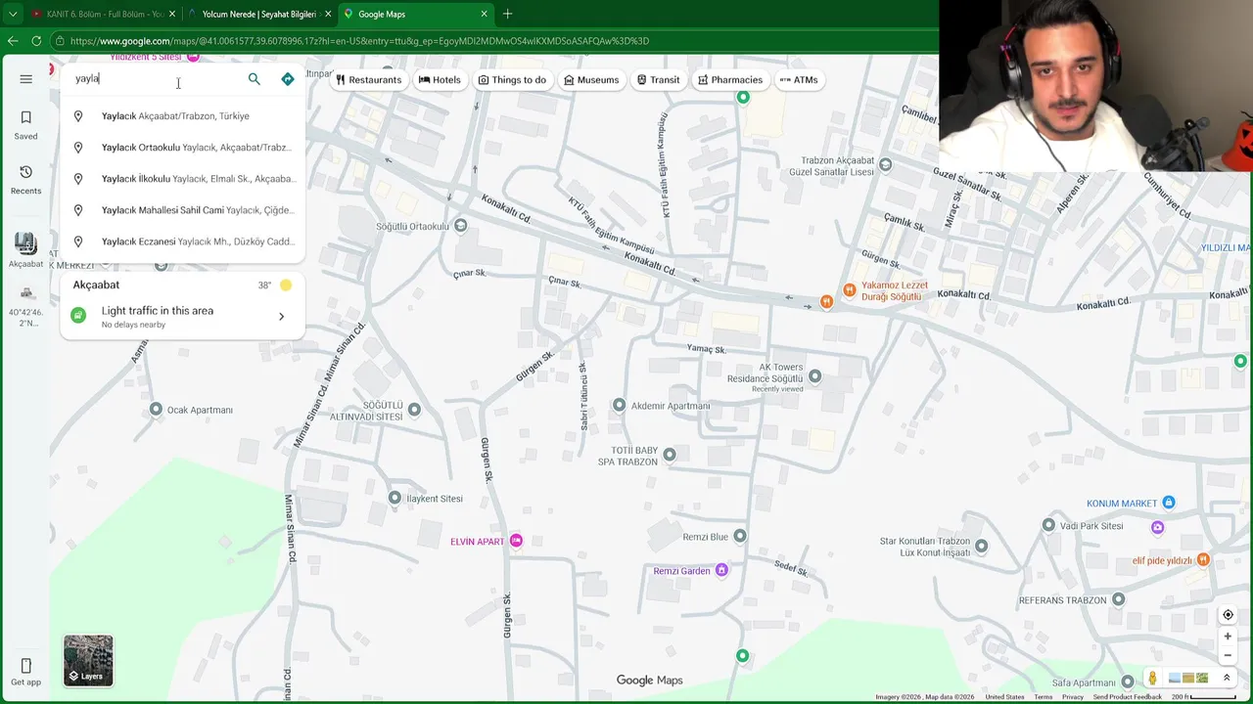Filter map by Restaurants

click(x=368, y=80)
